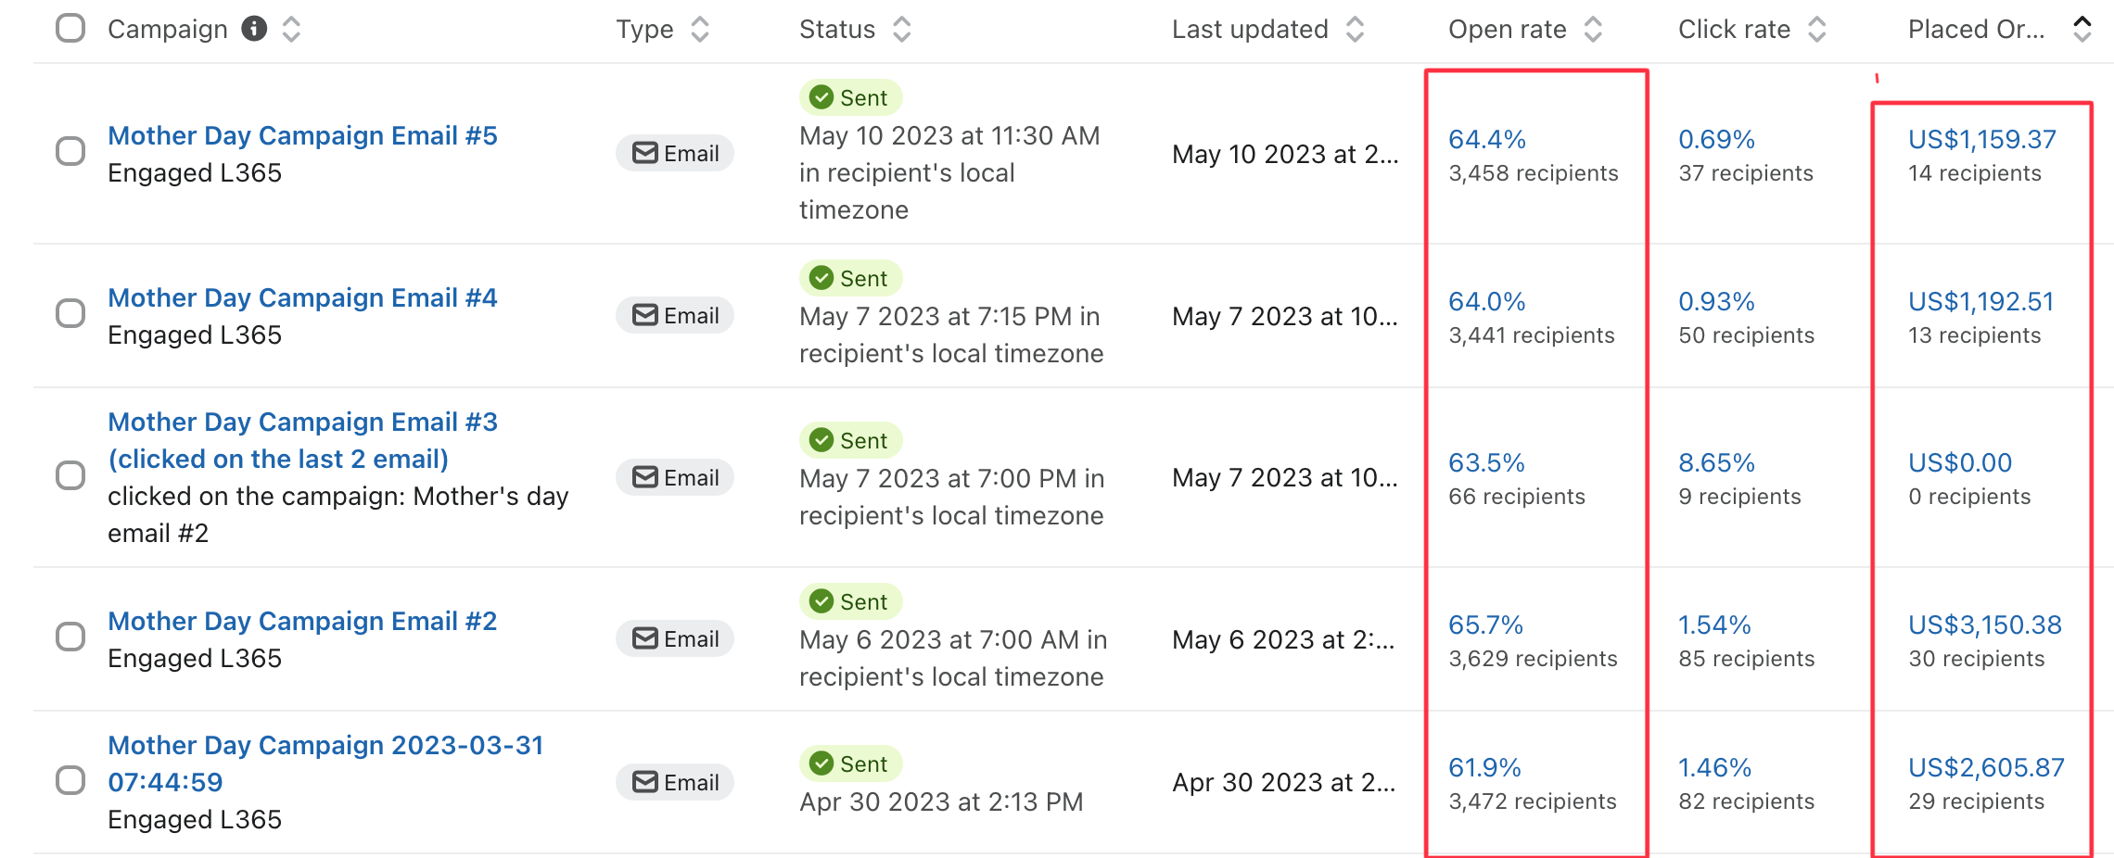Screen dimensions: 2114x858
Task: Click the 64.4% open rate link
Action: [x=1485, y=140]
